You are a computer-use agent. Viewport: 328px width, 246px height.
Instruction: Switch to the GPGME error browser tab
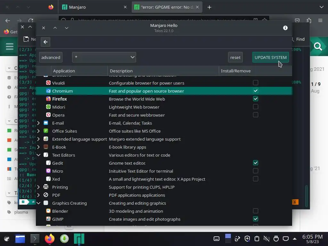click(167, 7)
